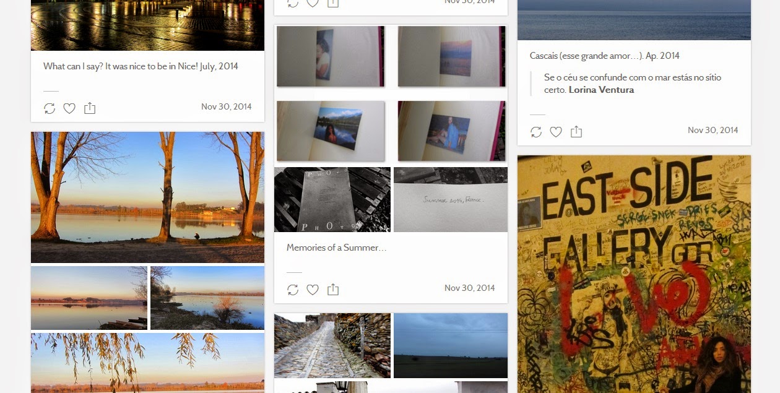This screenshot has width=780, height=393.
Task: Open the Summer 2014, France handwriting photo
Action: [x=451, y=199]
